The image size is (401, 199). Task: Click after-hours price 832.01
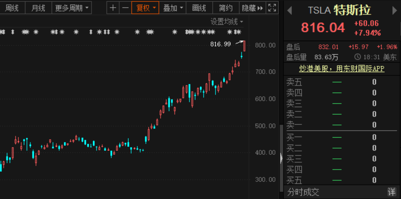[x=329, y=47]
